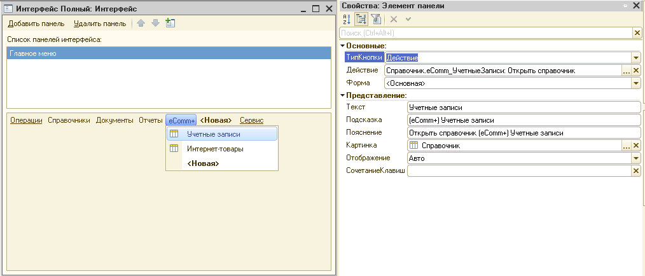This screenshot has width=645, height=276.
Task: Collapse the Представление section
Action: pyautogui.click(x=342, y=95)
